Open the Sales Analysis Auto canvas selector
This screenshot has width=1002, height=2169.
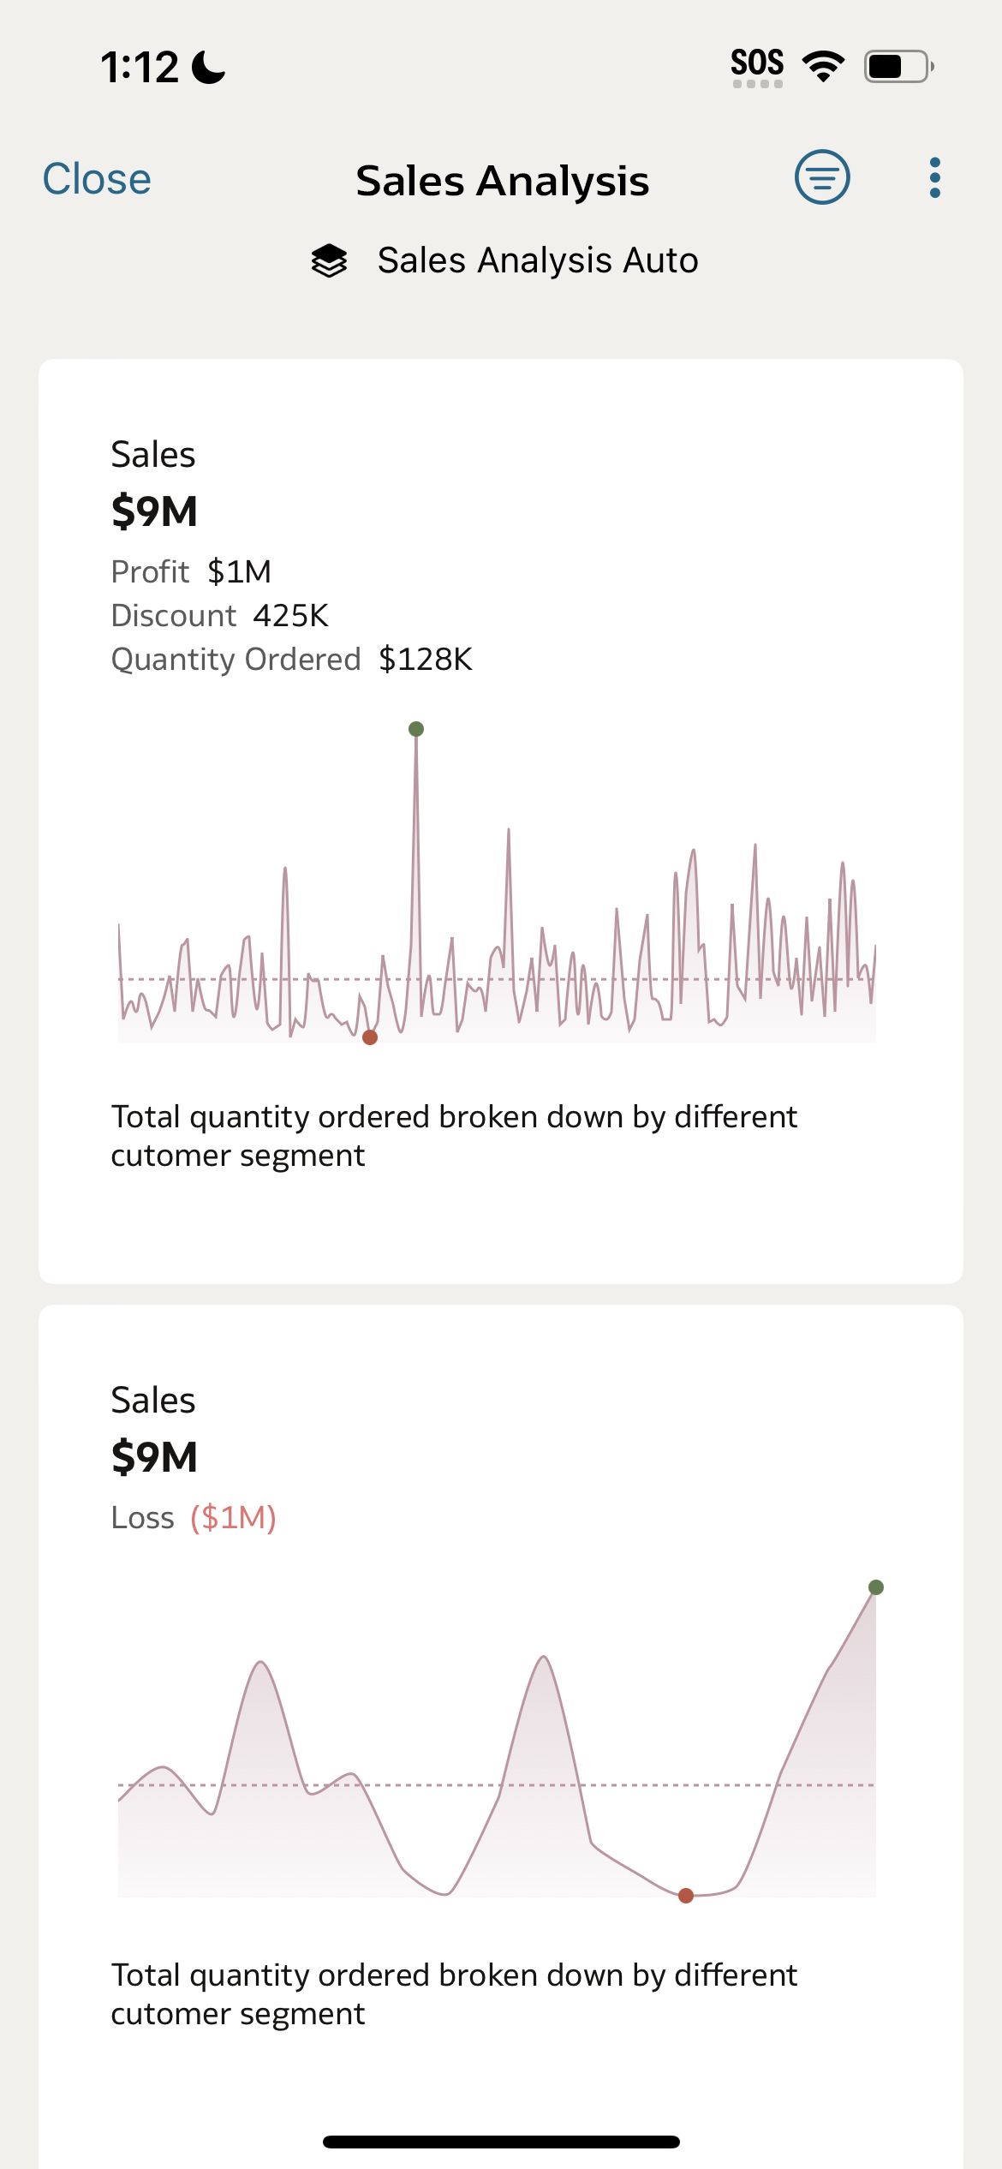click(536, 260)
